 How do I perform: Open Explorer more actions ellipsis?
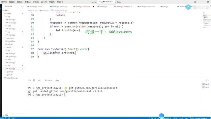(22, 6)
